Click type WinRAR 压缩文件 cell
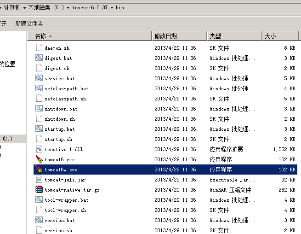Image resolution: width=301 pixels, height=234 pixels. pos(230,190)
